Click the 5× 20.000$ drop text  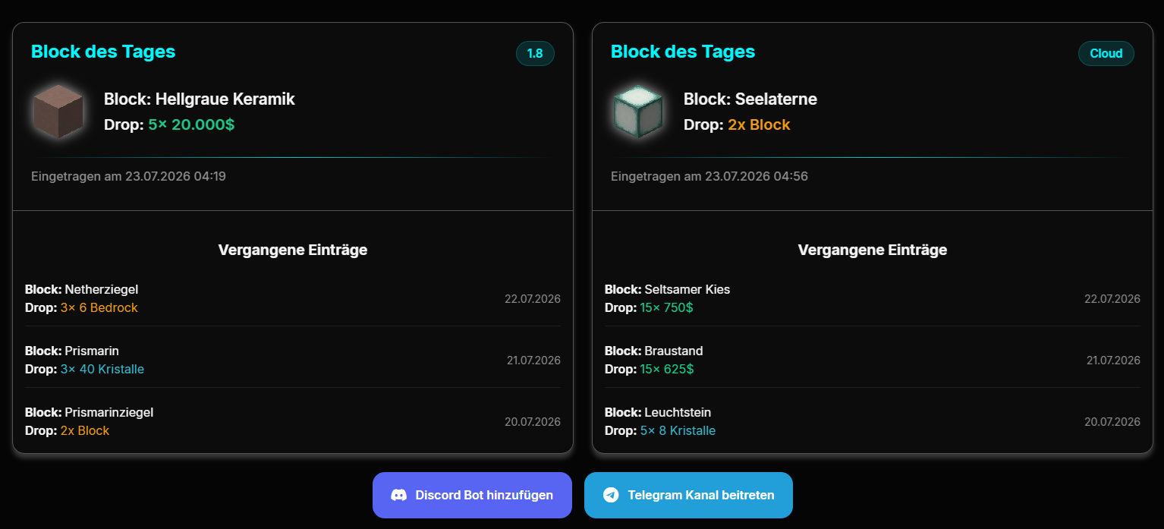tap(191, 124)
